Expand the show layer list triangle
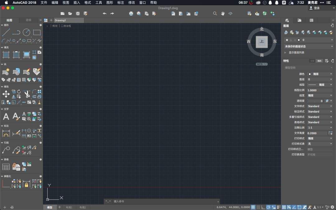Viewport: 336px width, 210px height. [285, 53]
